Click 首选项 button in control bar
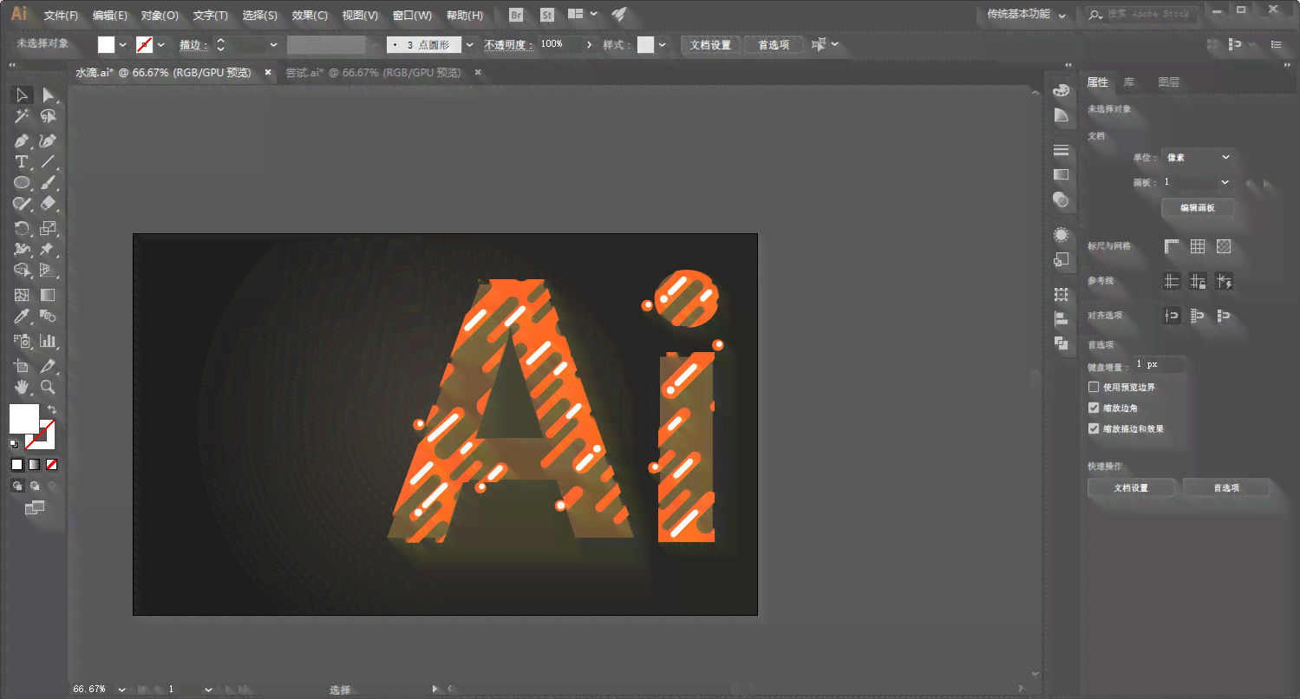The width and height of the screenshot is (1300, 699). tap(774, 45)
